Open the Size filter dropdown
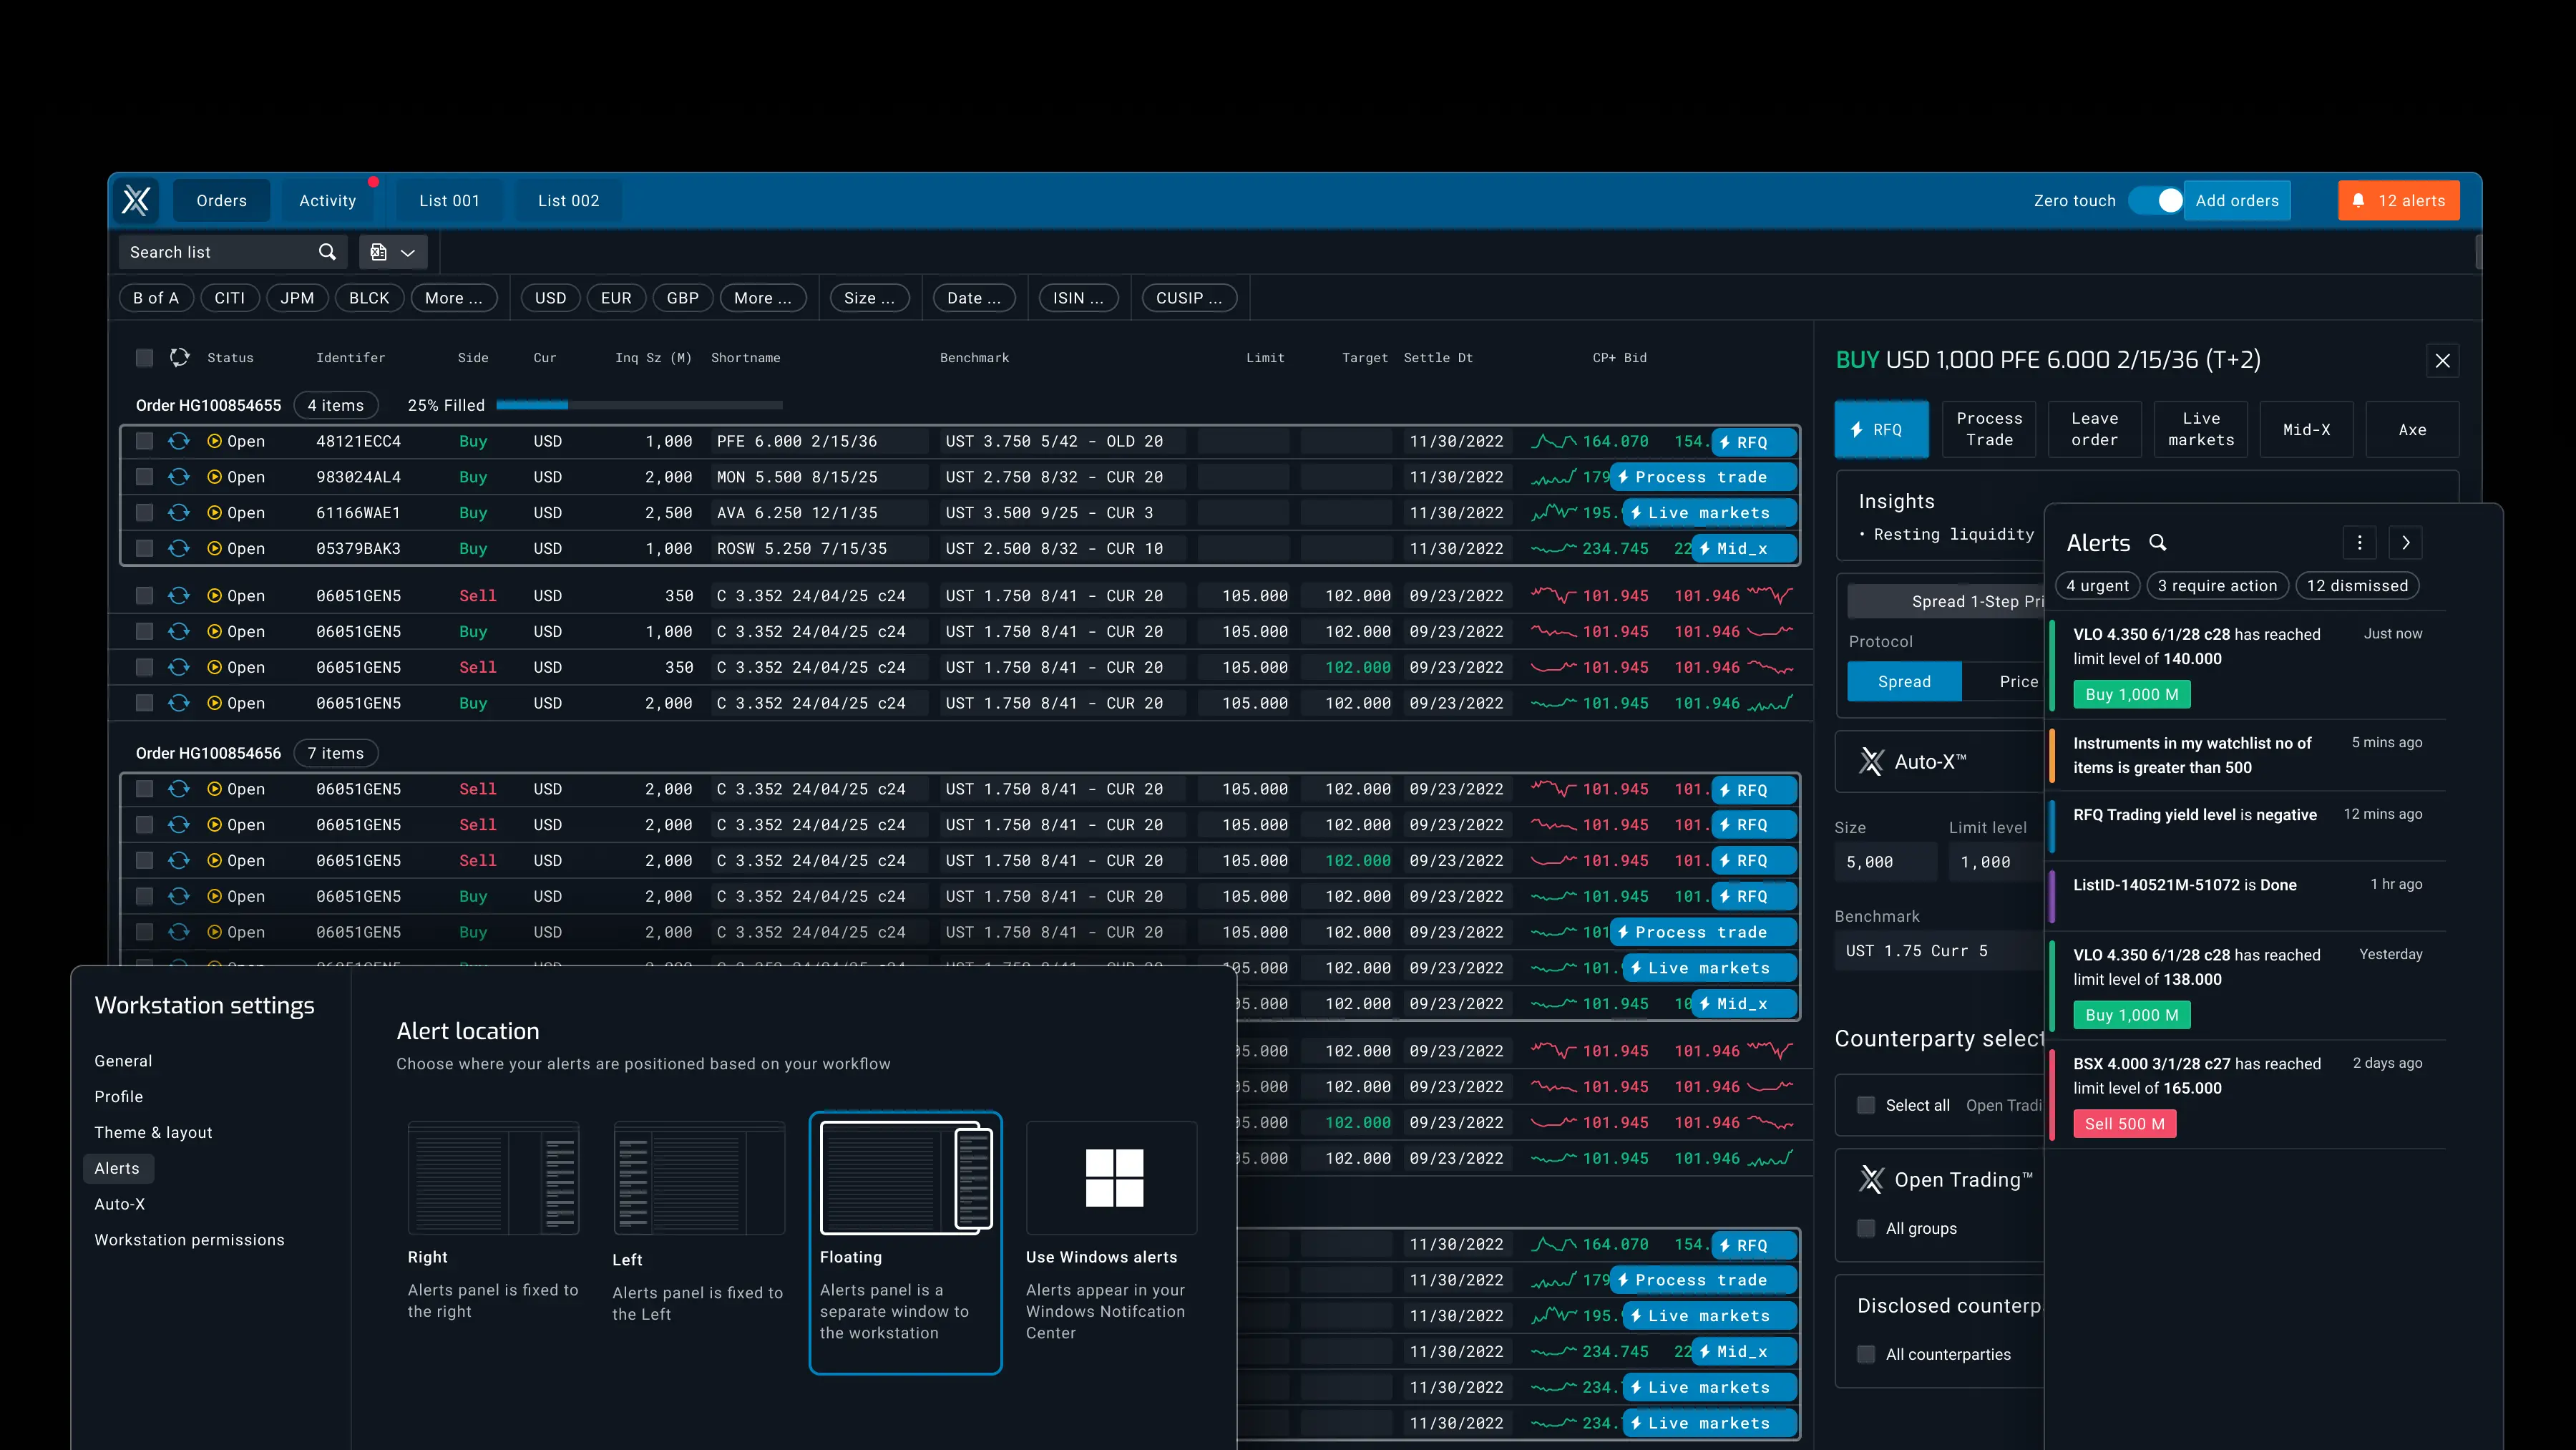This screenshot has height=1450, width=2576. (869, 298)
